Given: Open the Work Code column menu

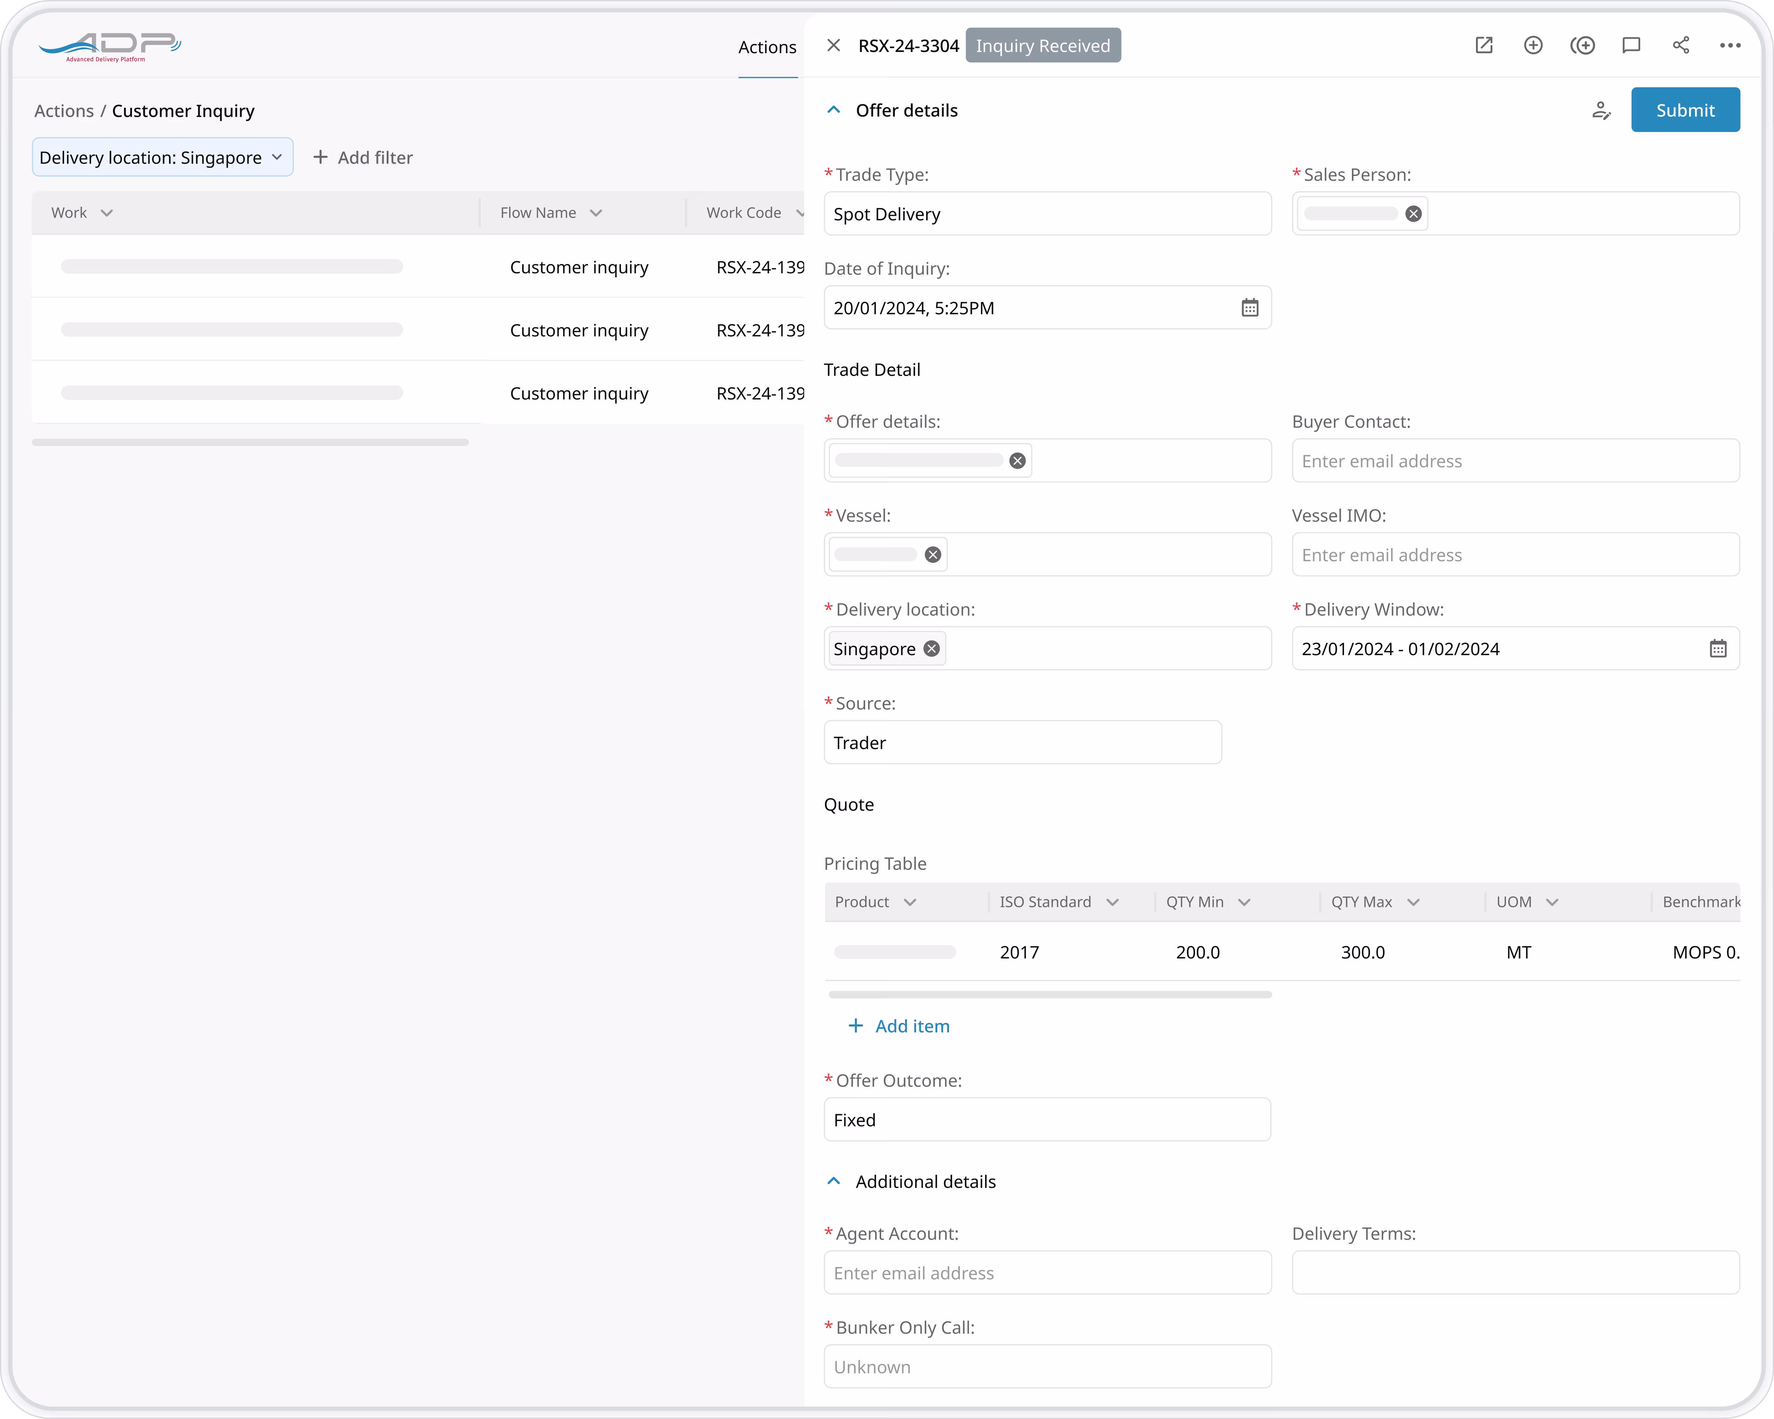Looking at the screenshot, I should 799,213.
